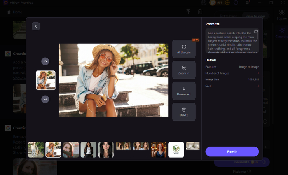Click the Discord icon in title bar

tap(204, 3)
